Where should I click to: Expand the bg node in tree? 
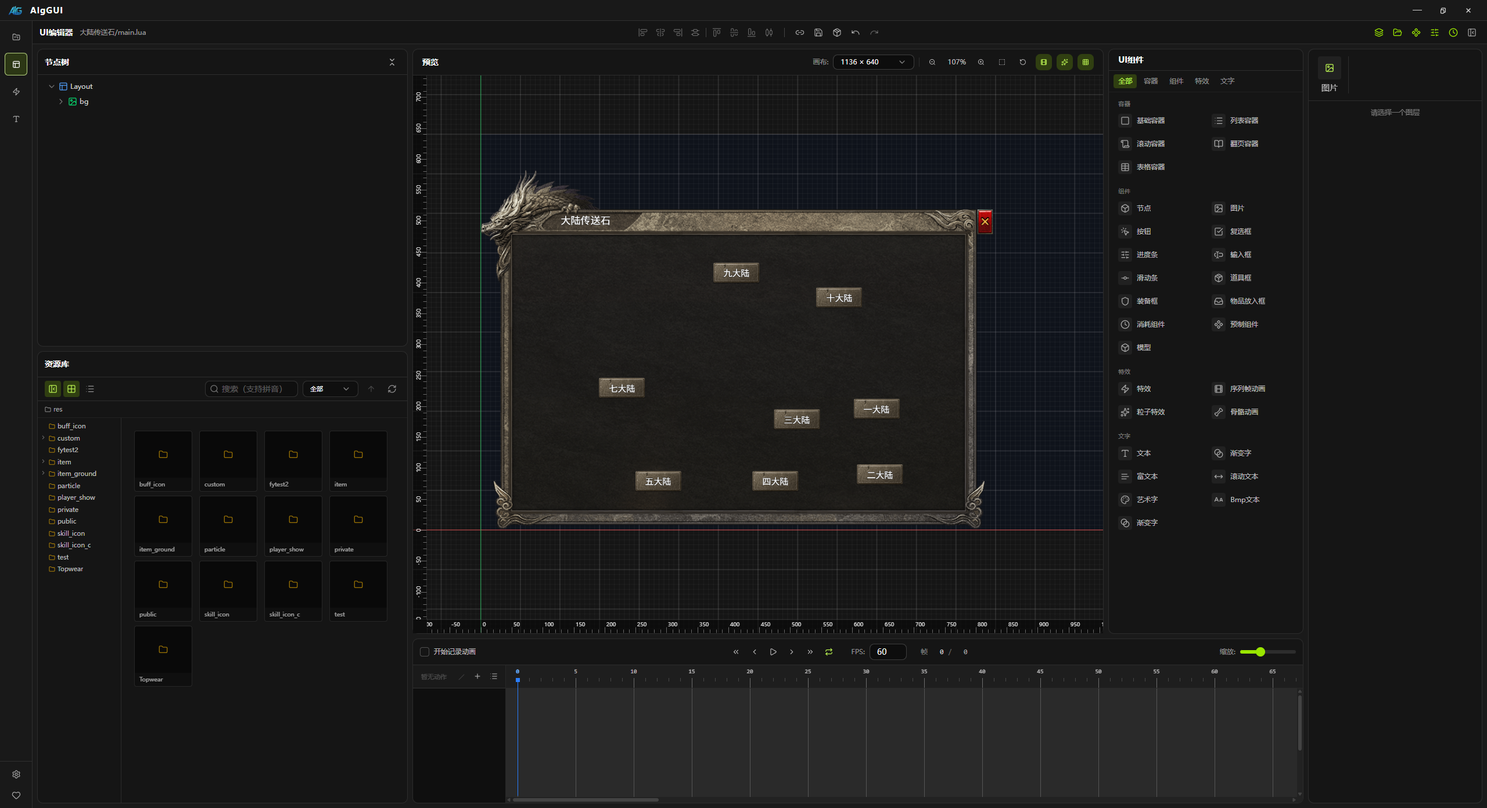click(61, 102)
